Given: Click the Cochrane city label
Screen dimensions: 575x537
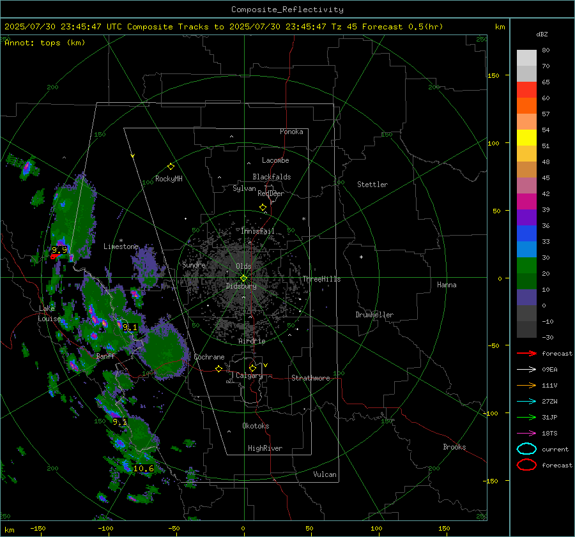Looking at the screenshot, I should tap(209, 357).
